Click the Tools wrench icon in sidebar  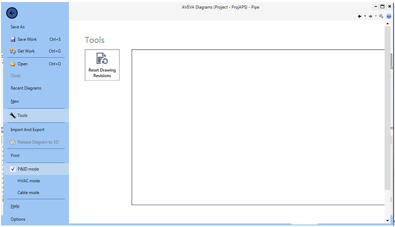point(13,115)
